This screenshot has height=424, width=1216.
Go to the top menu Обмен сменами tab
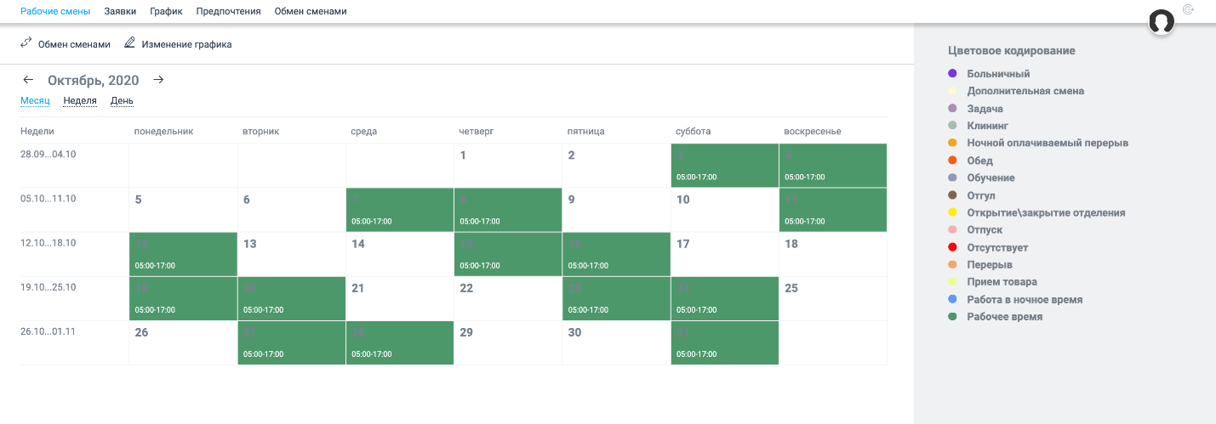click(311, 12)
